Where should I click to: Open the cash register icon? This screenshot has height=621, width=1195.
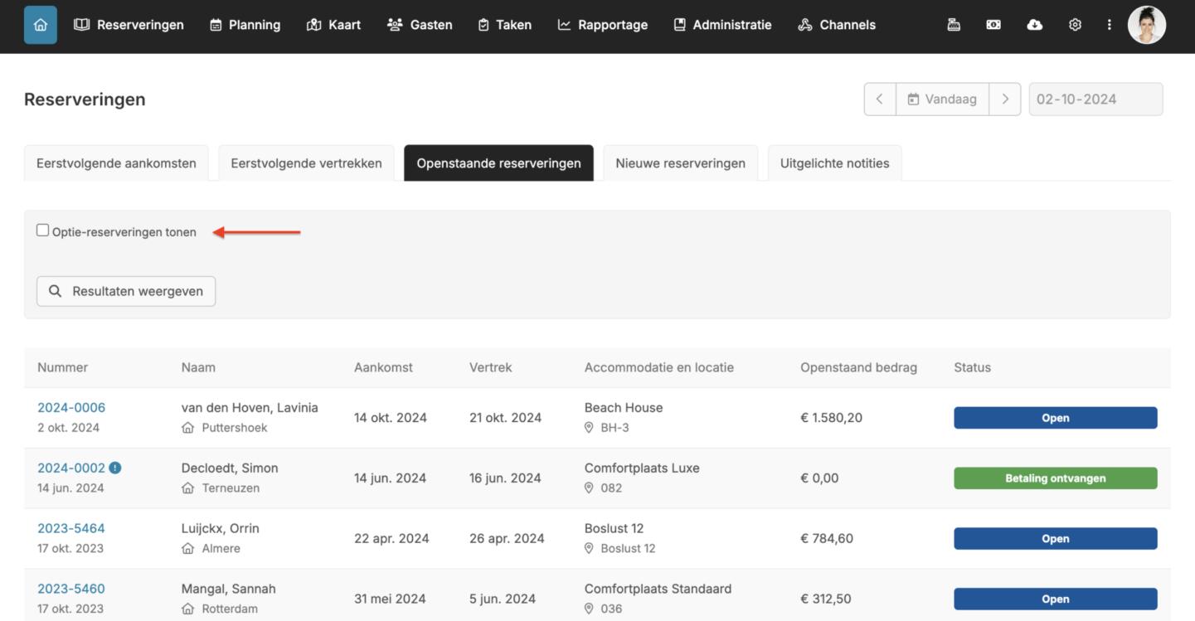coord(954,25)
